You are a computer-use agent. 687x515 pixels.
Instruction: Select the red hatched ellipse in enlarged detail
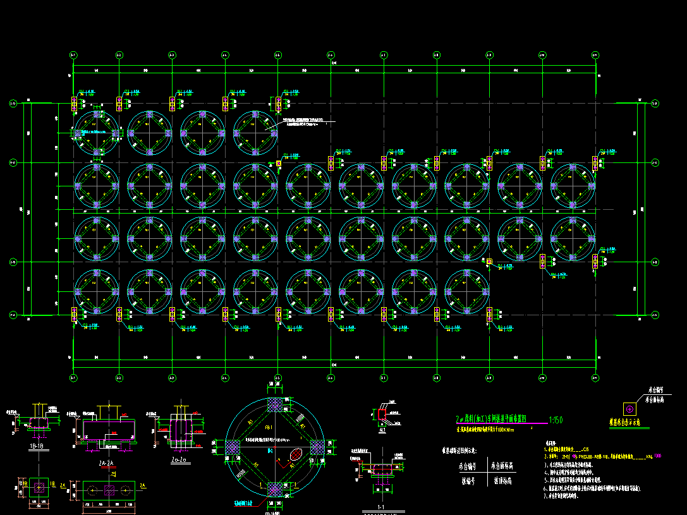pos(296,454)
